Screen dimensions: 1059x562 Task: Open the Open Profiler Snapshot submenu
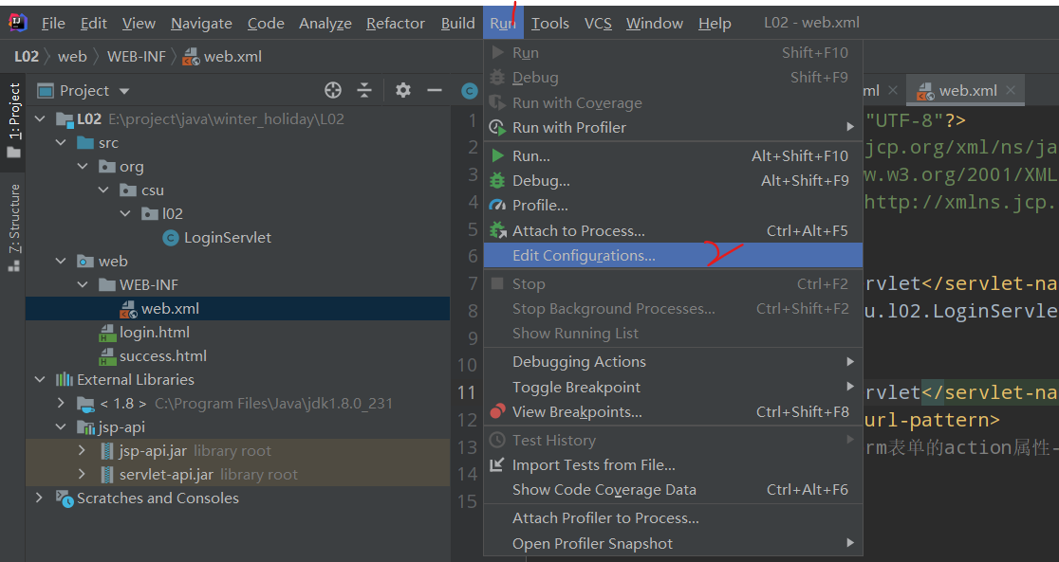coord(674,544)
